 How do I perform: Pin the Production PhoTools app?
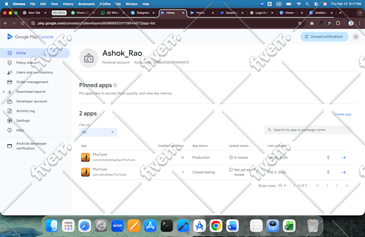[328, 158]
